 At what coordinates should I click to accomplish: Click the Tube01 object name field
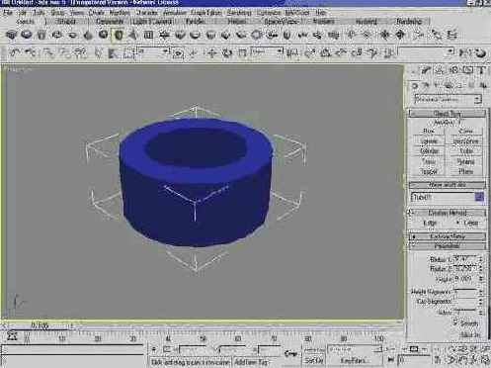(442, 197)
